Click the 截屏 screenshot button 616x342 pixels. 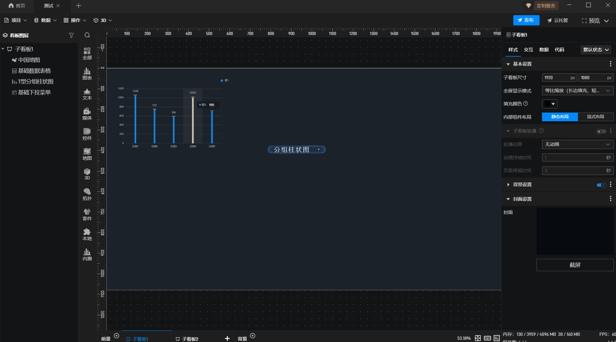coord(575,265)
